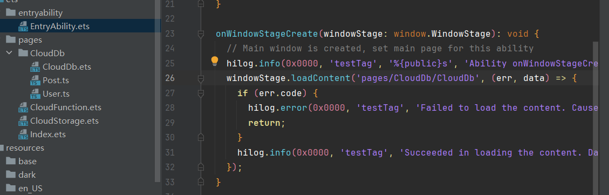This screenshot has height=195, width=609.
Task: Collapse the fold marker on line 21
Action: click(201, 4)
